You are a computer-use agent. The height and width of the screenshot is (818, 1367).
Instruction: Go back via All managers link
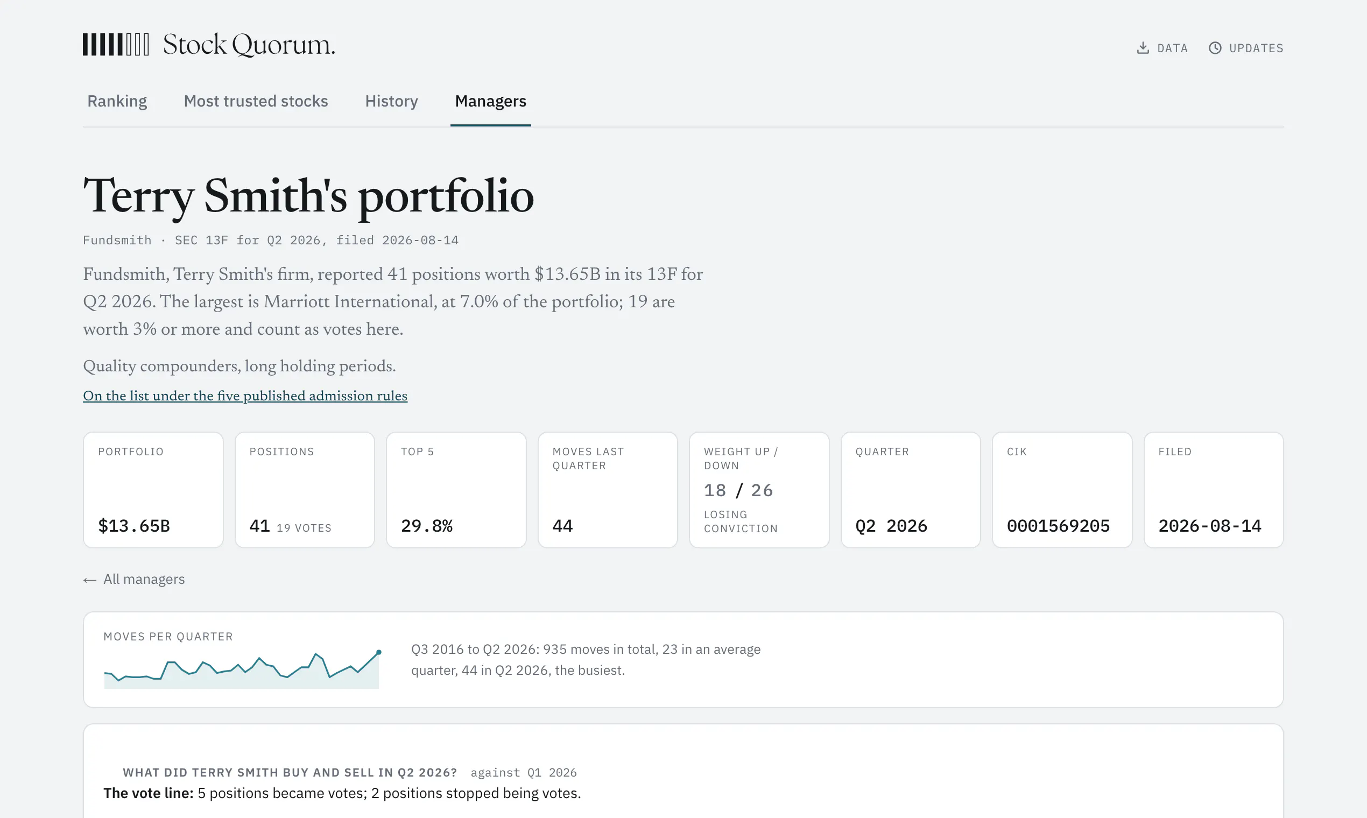(x=134, y=579)
